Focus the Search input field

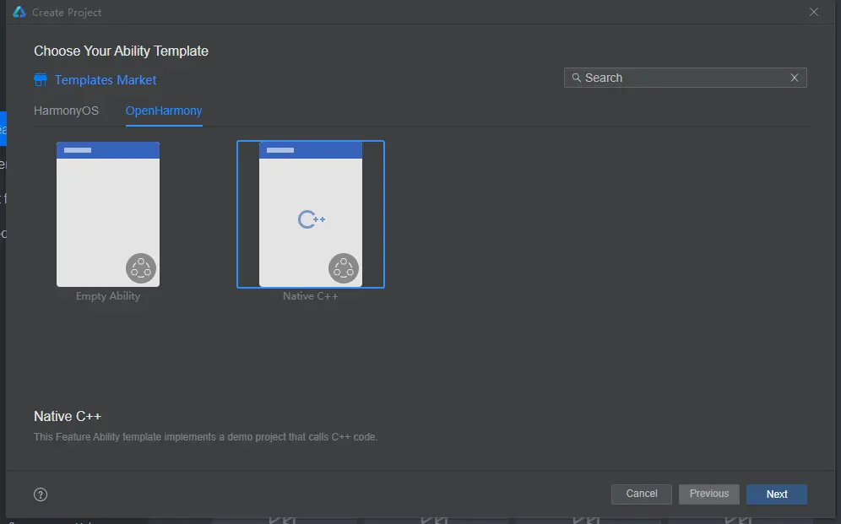(x=685, y=78)
